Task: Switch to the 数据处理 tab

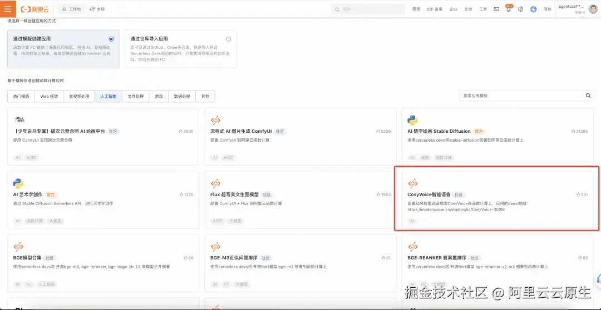Action: click(x=182, y=97)
